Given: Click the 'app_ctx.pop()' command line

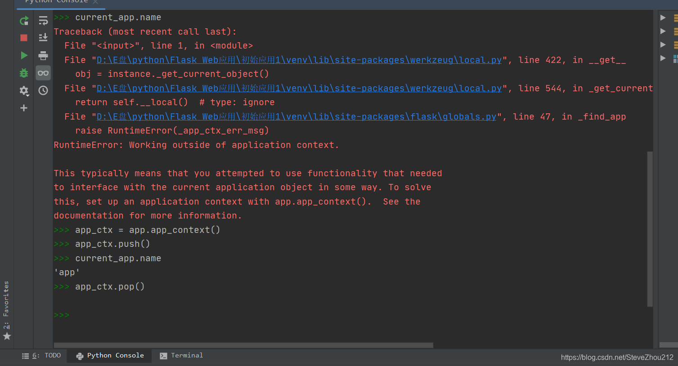Looking at the screenshot, I should click(x=110, y=287).
